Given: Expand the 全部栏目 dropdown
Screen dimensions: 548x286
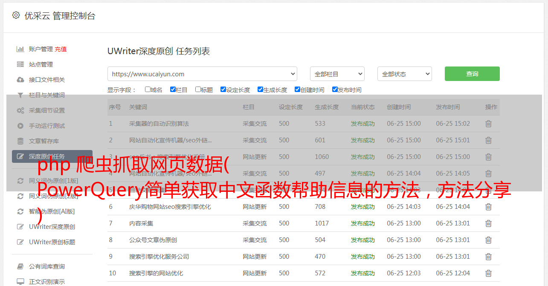Looking at the screenshot, I should 337,74.
